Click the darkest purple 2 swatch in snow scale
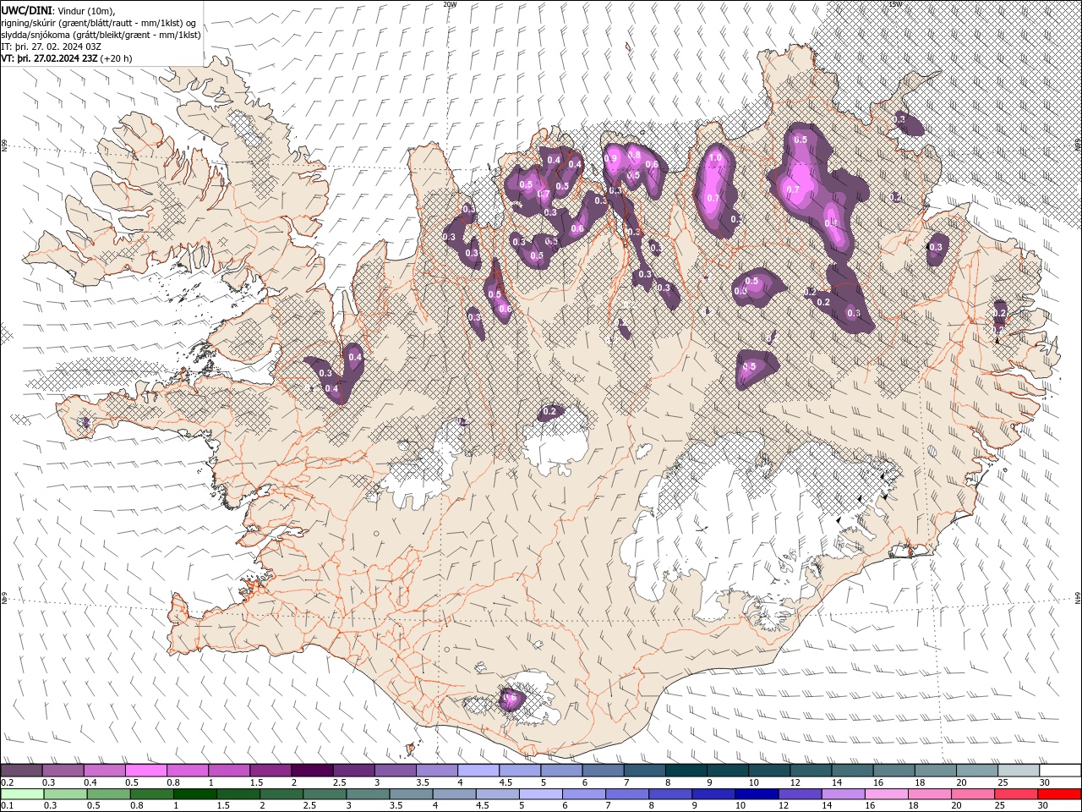1082x812 pixels. click(312, 771)
